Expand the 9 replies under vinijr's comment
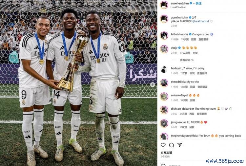 (187, 60)
